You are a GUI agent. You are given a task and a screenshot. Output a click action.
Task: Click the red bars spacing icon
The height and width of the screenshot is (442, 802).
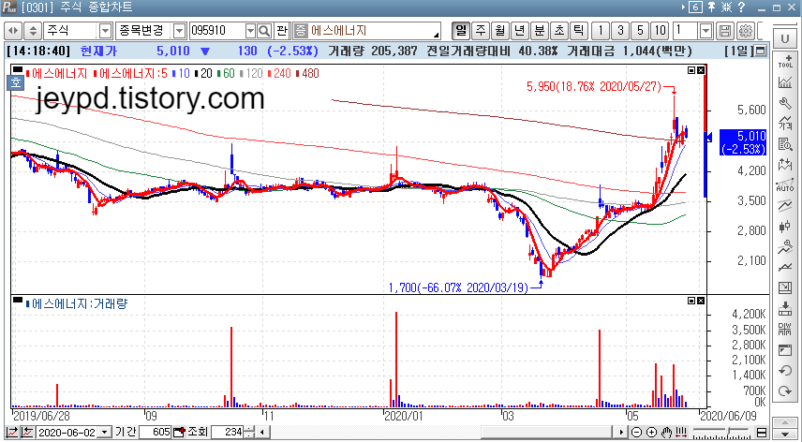click(681, 433)
